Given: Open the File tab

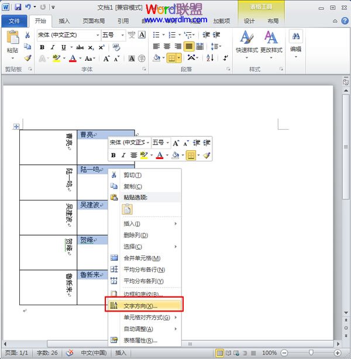Looking at the screenshot, I should (14, 21).
